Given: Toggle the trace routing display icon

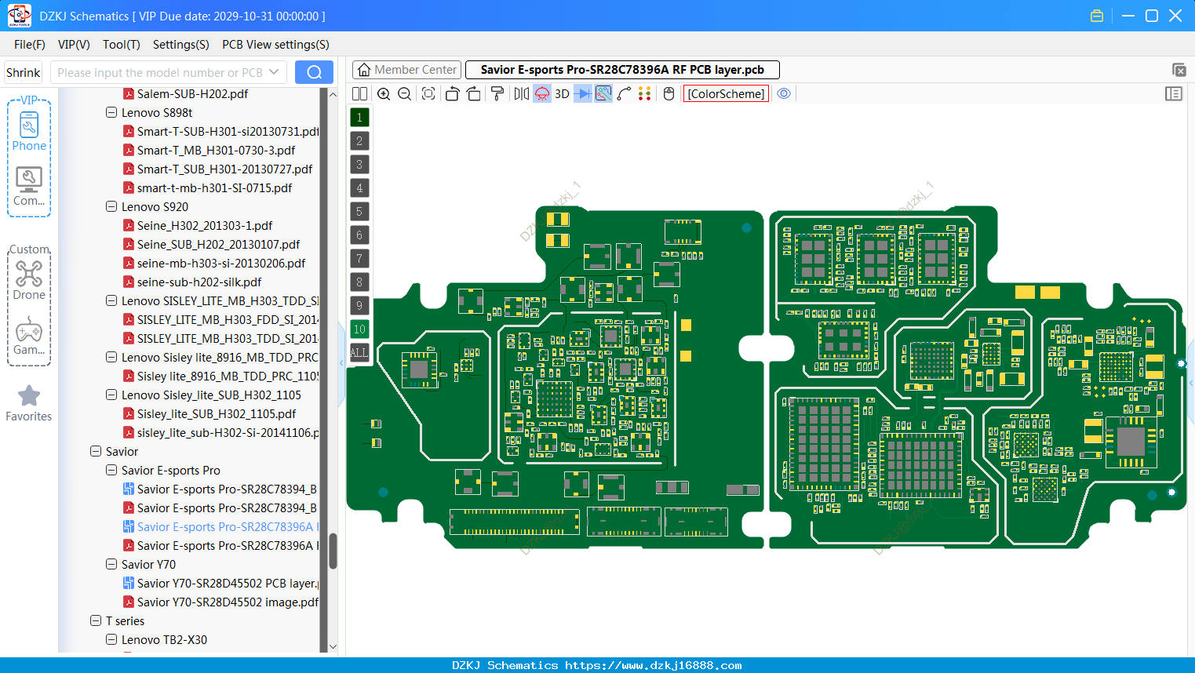Looking at the screenshot, I should click(603, 94).
